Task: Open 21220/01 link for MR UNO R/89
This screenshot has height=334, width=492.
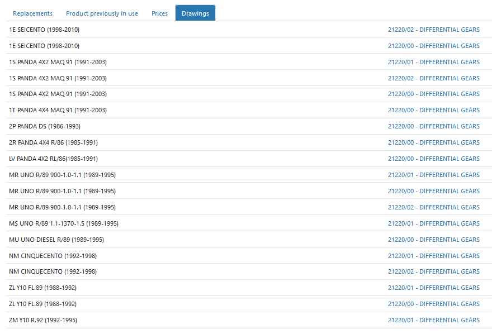Action: pyautogui.click(x=433, y=175)
